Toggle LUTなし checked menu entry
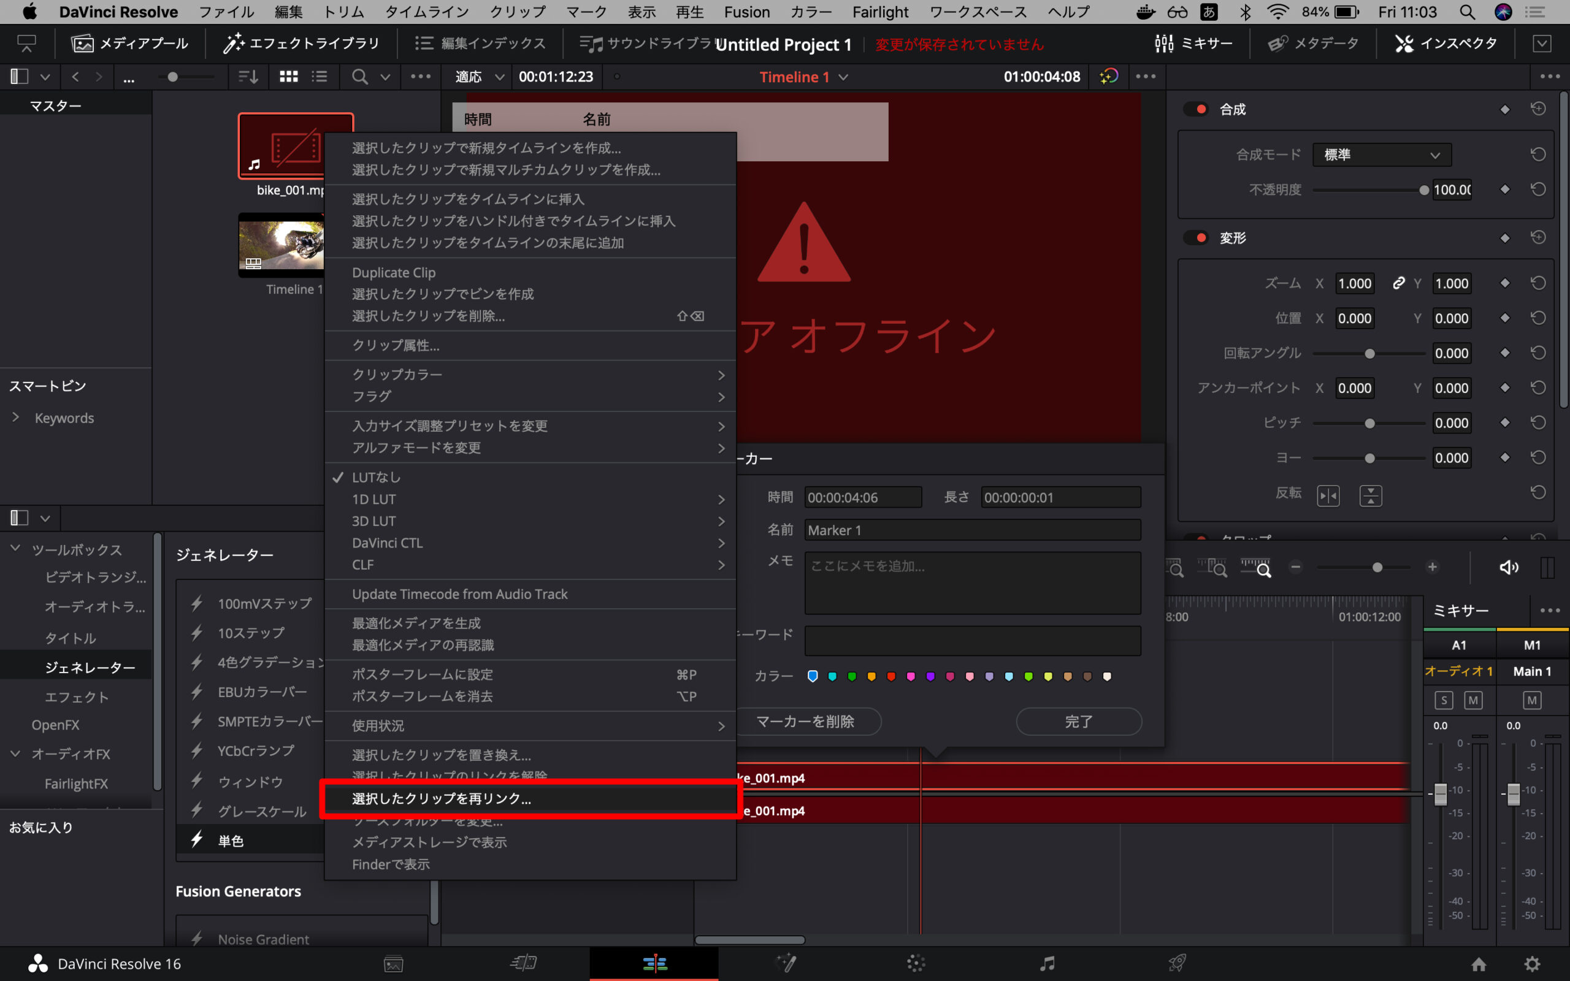This screenshot has height=981, width=1570. [530, 477]
